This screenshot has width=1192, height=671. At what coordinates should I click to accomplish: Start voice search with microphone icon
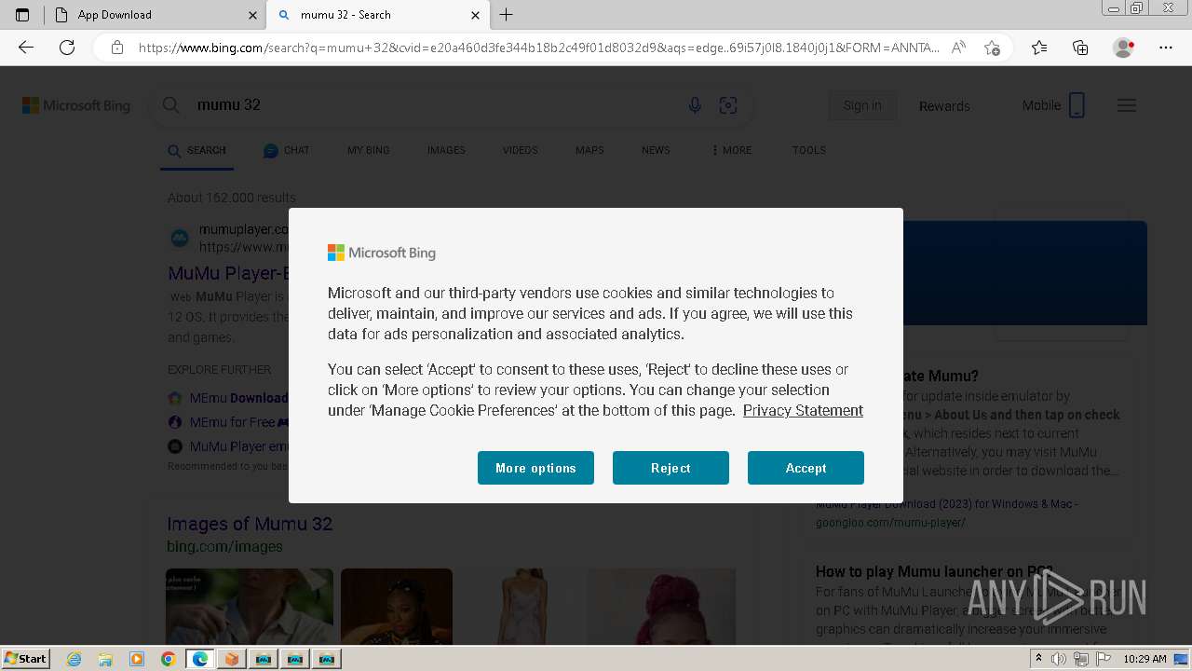(x=695, y=105)
